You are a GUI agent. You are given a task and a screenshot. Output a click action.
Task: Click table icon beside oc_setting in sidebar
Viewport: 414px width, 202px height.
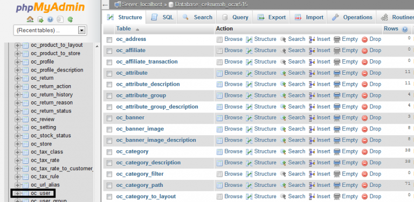pyautogui.click(x=26, y=128)
